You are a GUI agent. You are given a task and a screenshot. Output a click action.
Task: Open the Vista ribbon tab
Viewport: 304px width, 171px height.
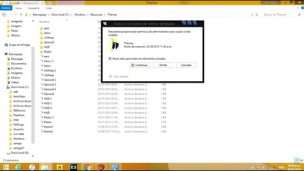48,8
